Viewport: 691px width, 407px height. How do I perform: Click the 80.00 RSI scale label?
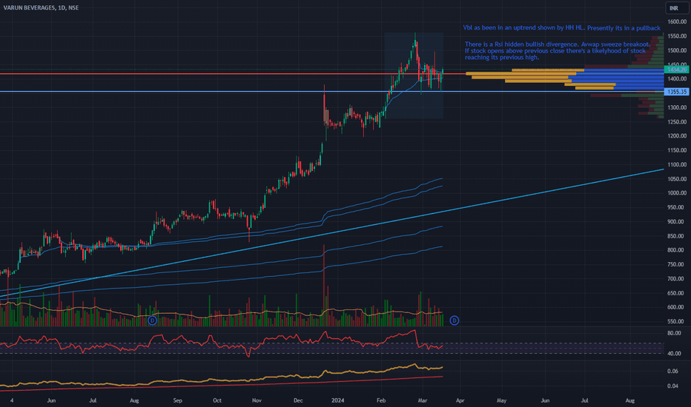pyautogui.click(x=675, y=333)
